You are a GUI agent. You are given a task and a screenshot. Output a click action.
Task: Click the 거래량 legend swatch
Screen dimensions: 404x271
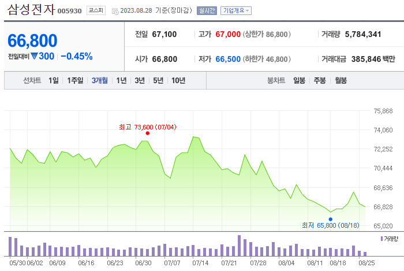click(x=381, y=239)
